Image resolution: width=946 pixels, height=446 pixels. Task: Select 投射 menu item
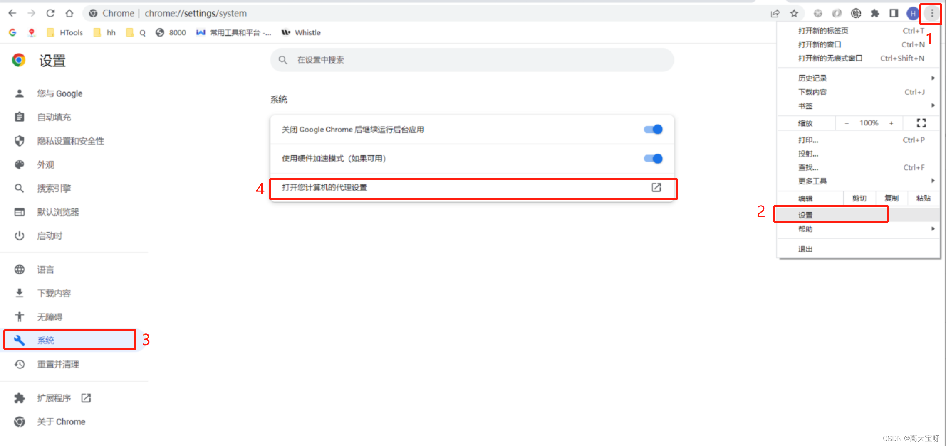pyautogui.click(x=859, y=154)
